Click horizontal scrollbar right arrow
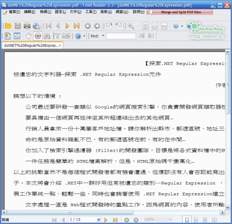Image resolution: width=232 pixels, height=224 pixels. [x=222, y=213]
